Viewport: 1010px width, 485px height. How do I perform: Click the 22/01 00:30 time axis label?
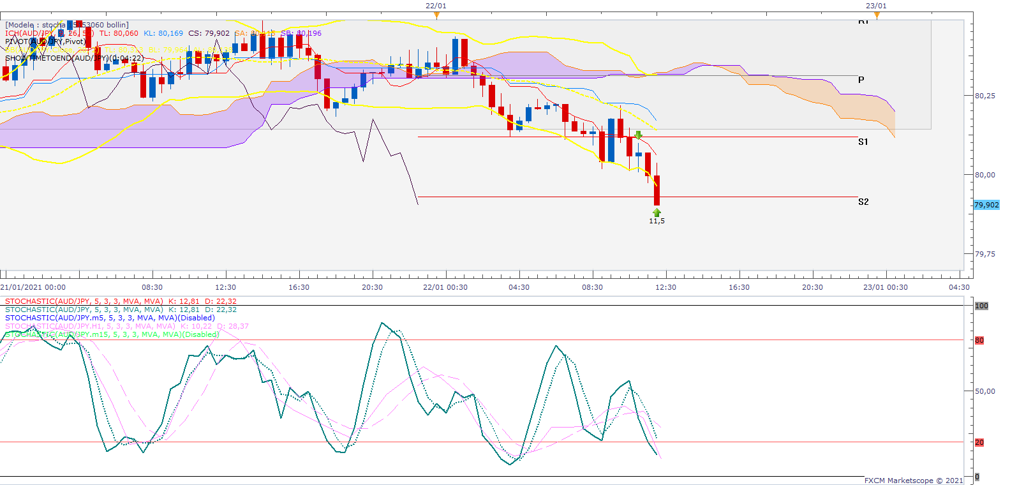445,287
